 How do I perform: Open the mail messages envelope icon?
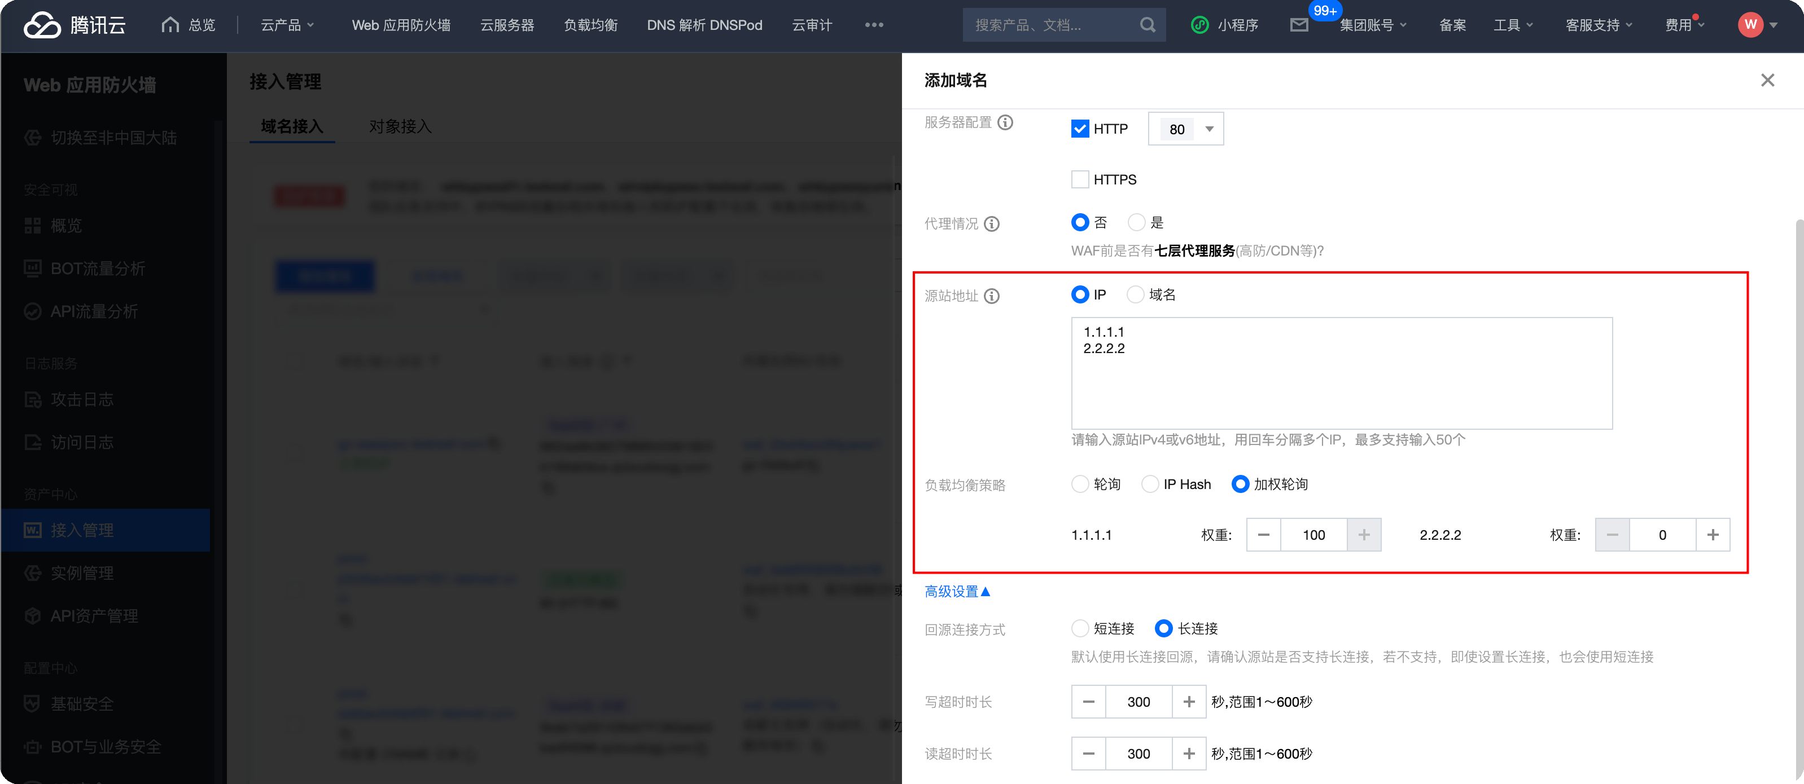(1299, 25)
